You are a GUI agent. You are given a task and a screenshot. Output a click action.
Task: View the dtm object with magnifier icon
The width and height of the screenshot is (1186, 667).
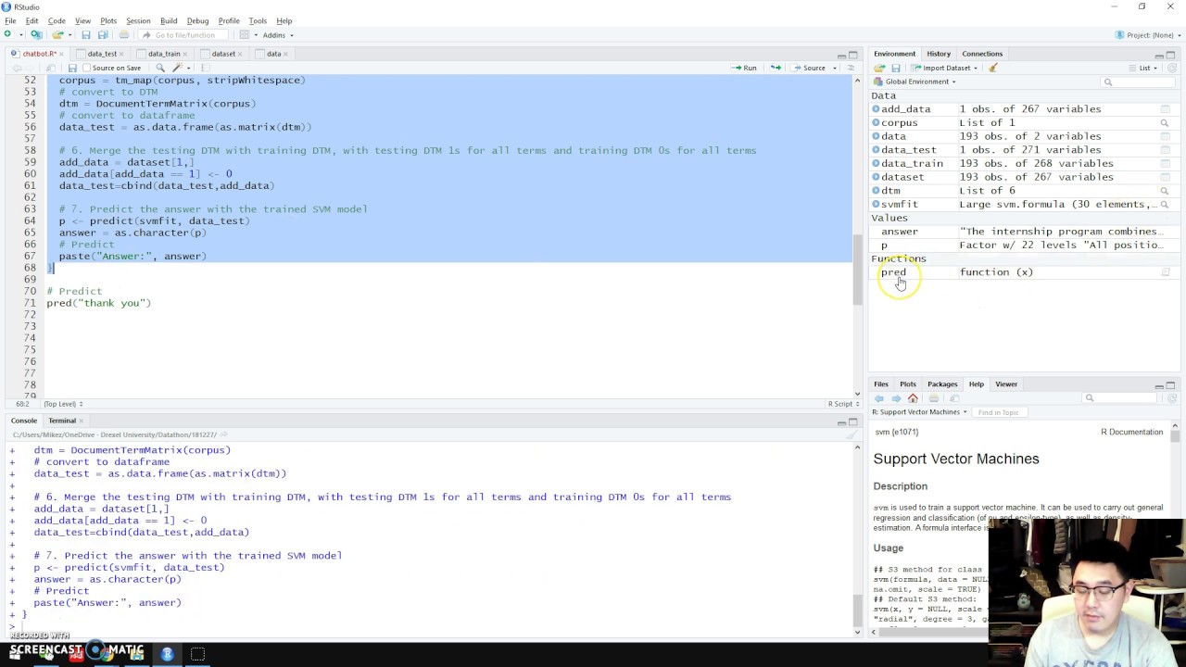1165,191
